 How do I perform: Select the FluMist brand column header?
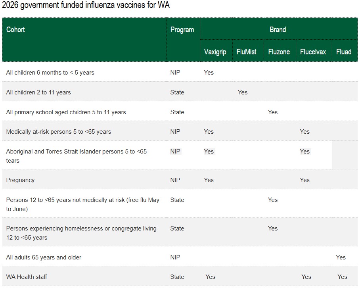click(x=246, y=52)
